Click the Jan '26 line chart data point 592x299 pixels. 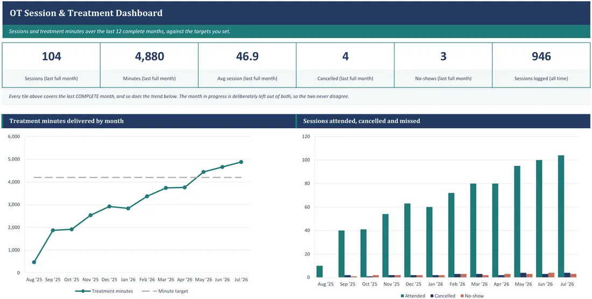(128, 208)
